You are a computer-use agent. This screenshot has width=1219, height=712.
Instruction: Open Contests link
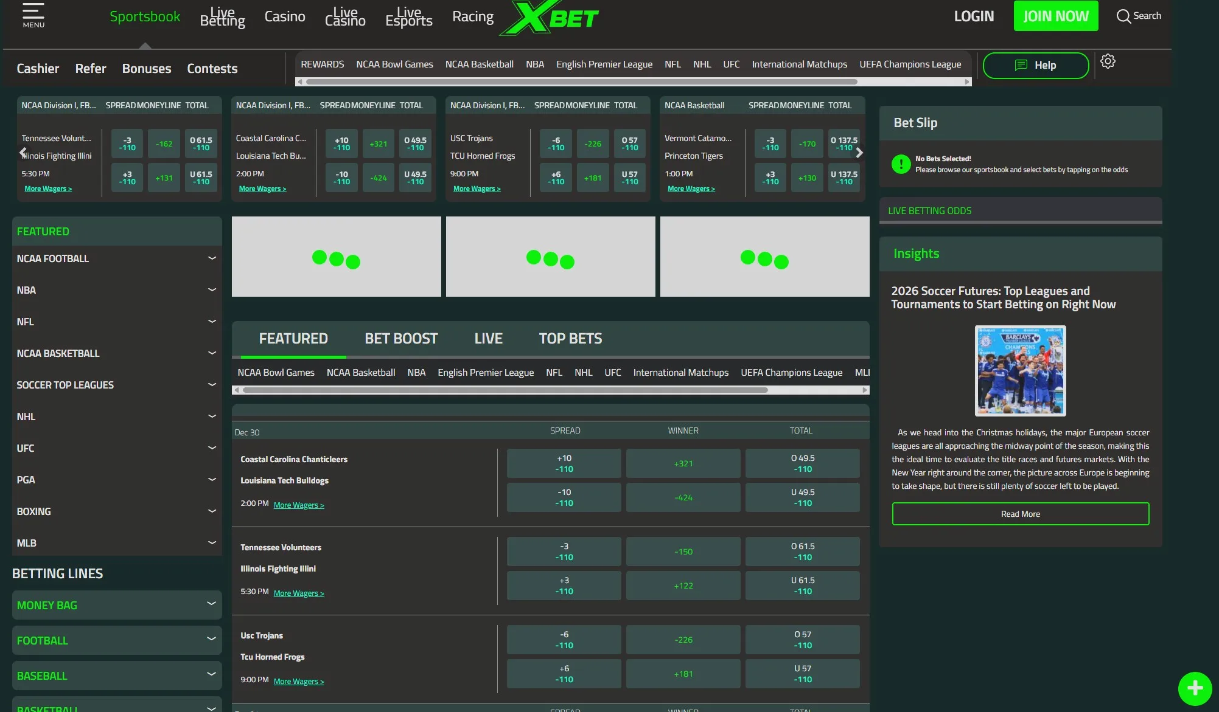212,69
